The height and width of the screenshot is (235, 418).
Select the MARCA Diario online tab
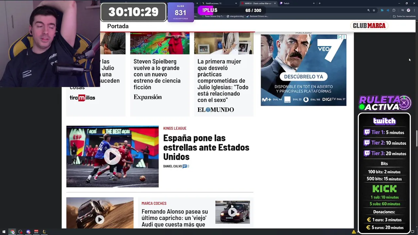tap(258, 3)
